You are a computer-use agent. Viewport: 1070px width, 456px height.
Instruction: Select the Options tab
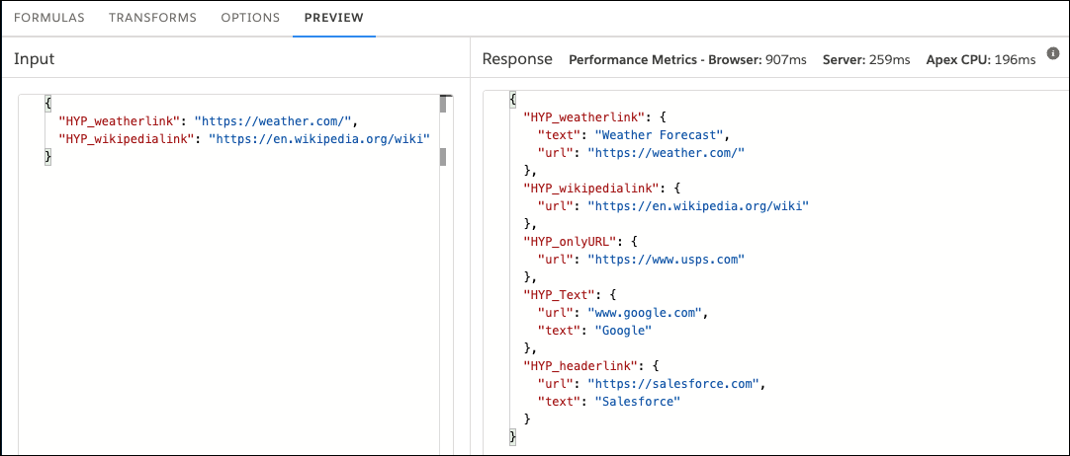coord(250,18)
